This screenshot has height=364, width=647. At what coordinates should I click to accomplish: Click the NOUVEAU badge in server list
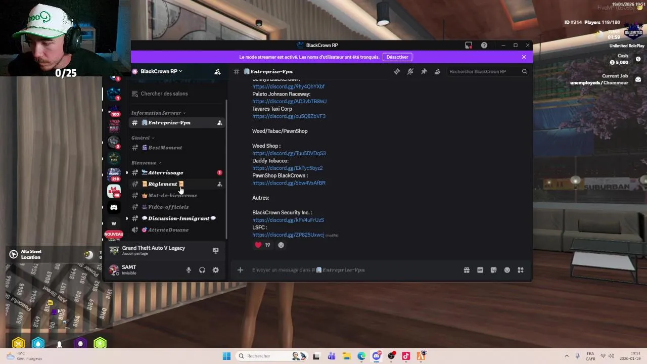pos(114,234)
